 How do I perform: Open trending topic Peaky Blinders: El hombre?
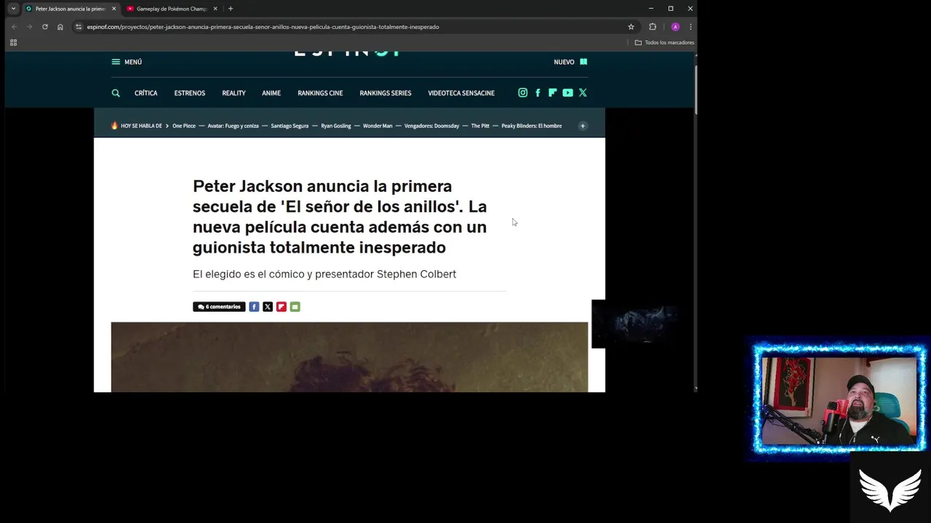(532, 126)
